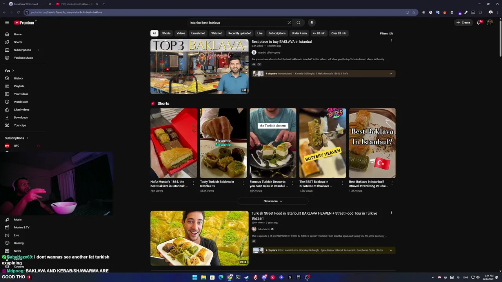Open the Windows Start menu
The width and height of the screenshot is (502, 282).
coord(195,277)
